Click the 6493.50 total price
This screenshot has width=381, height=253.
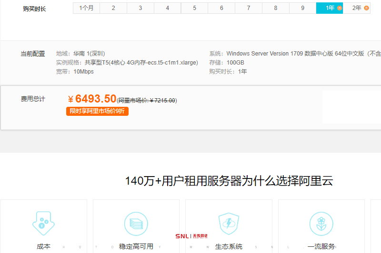tap(96, 99)
